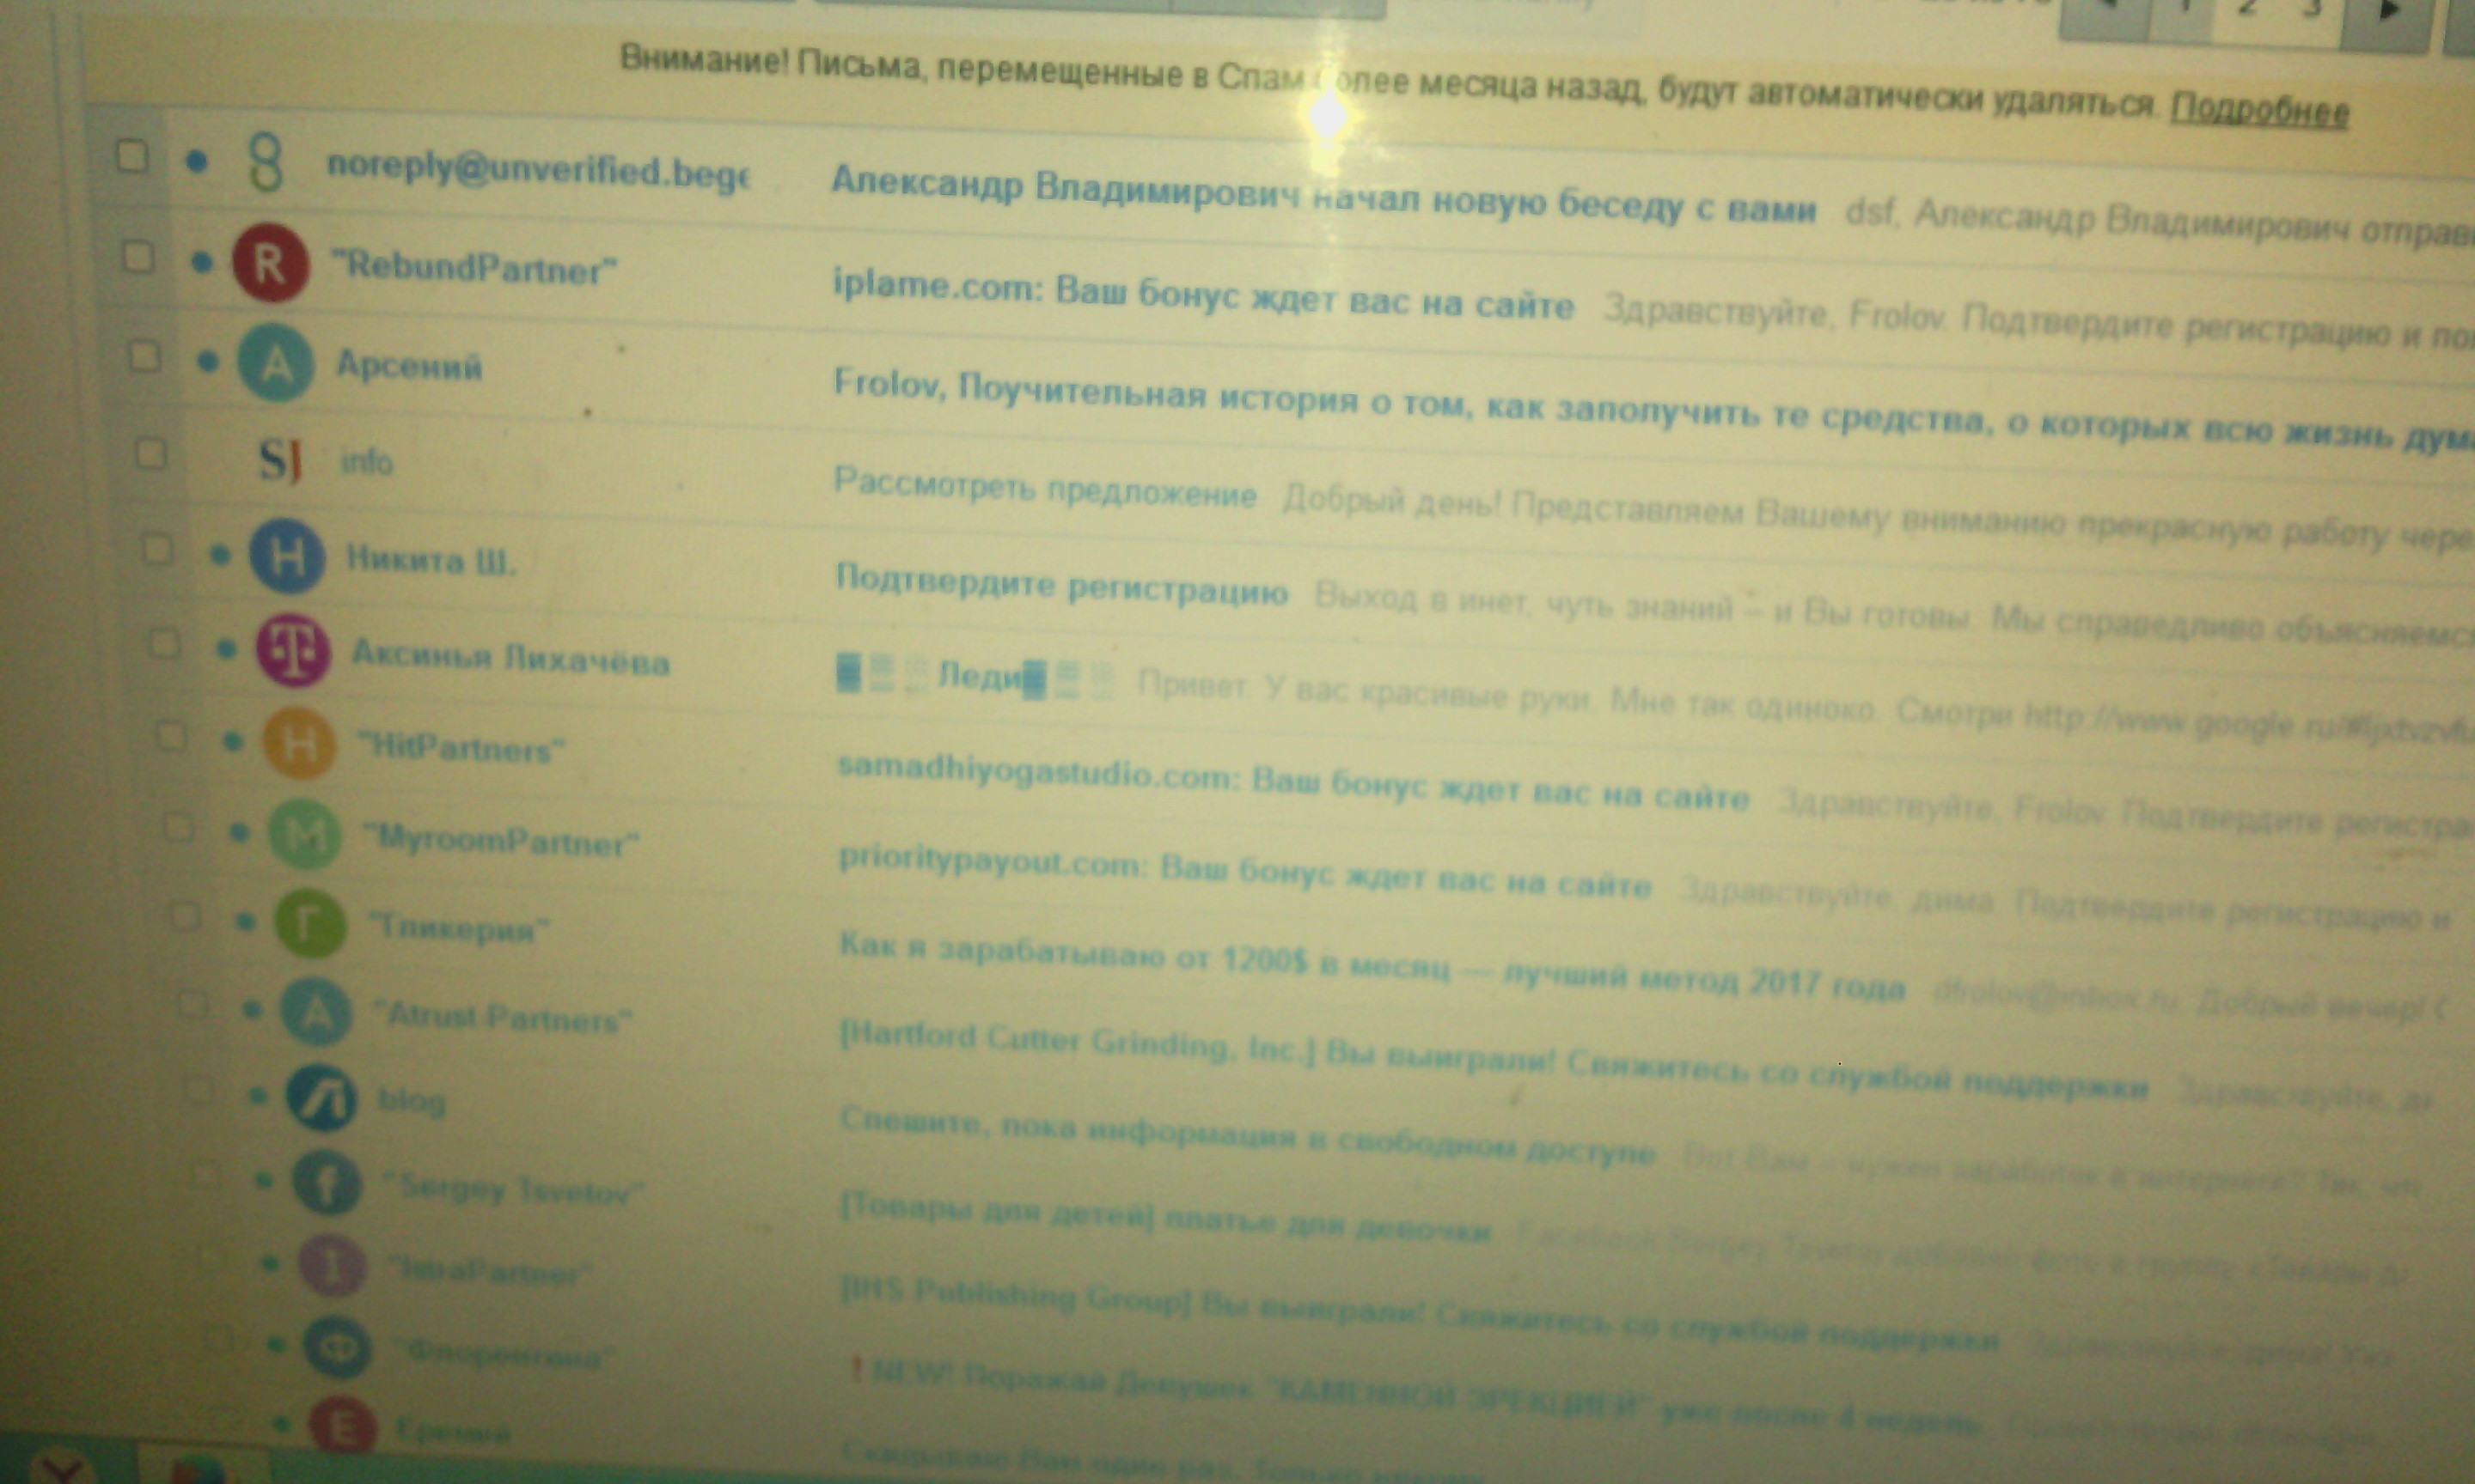The width and height of the screenshot is (2475, 1484).
Task: Click the red RebundPartner sender avatar
Action: pyautogui.click(x=270, y=264)
